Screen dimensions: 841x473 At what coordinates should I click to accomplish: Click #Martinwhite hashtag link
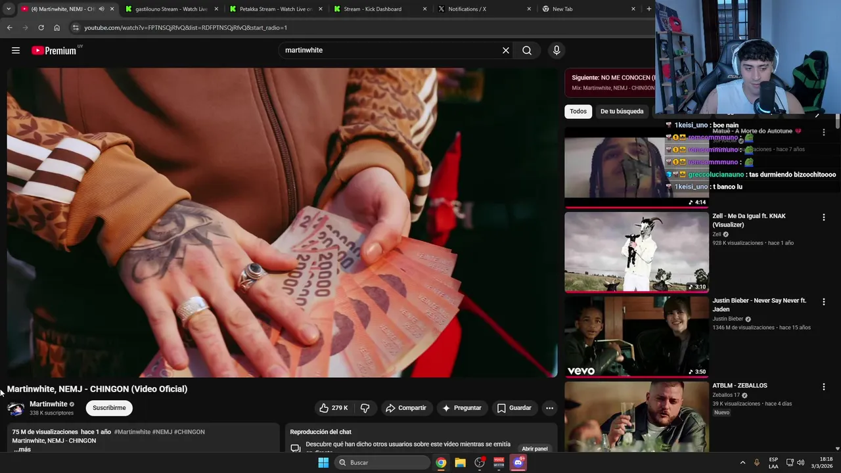tap(132, 432)
